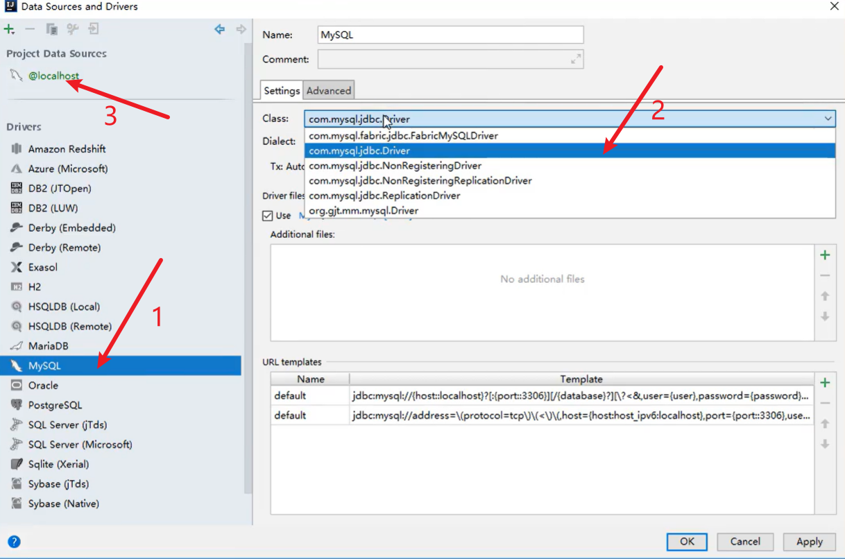
Task: Select the jdbc:mysql://{host::localhost} template row
Action: [x=542, y=396]
